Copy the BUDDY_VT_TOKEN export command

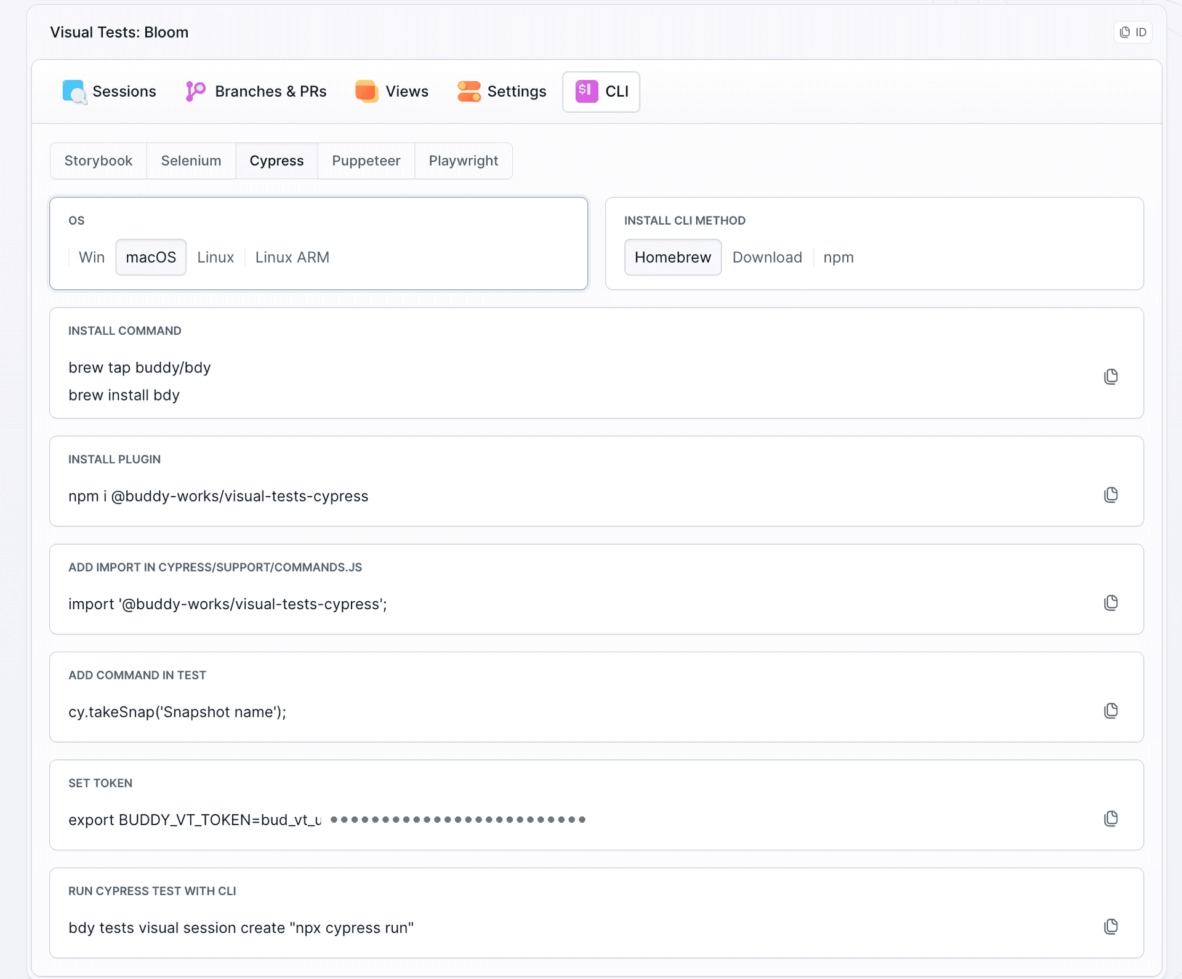[x=1111, y=818]
